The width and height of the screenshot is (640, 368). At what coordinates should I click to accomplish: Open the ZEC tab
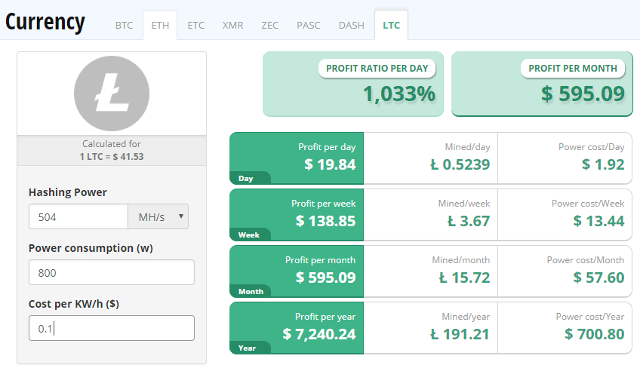269,26
